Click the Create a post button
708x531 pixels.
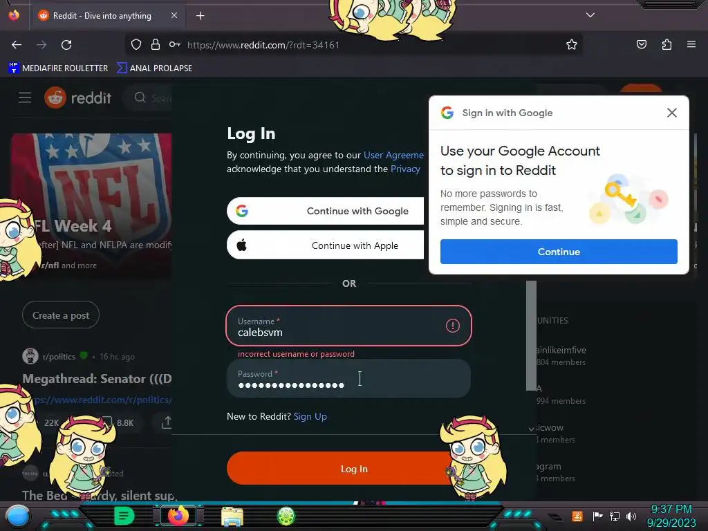pyautogui.click(x=61, y=315)
